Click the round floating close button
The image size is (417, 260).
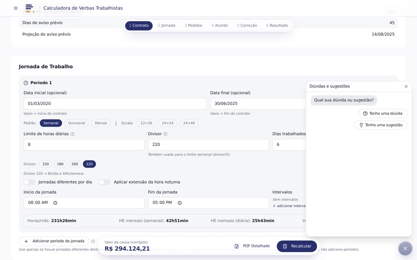pos(405,248)
